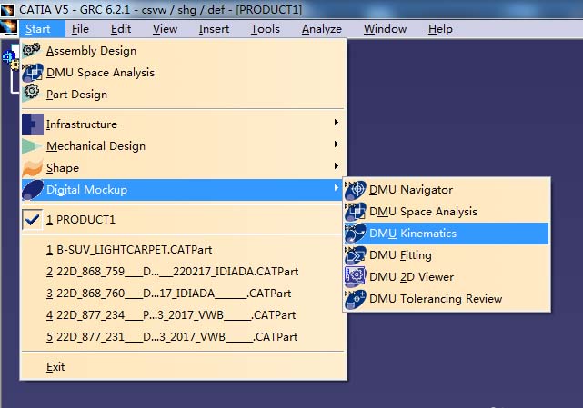Click Exit in the Start menu
This screenshot has height=408, width=583.
[182, 367]
